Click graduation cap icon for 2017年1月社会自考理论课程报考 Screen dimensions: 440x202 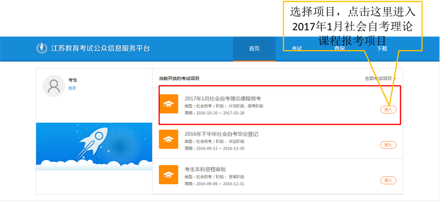[x=169, y=104]
